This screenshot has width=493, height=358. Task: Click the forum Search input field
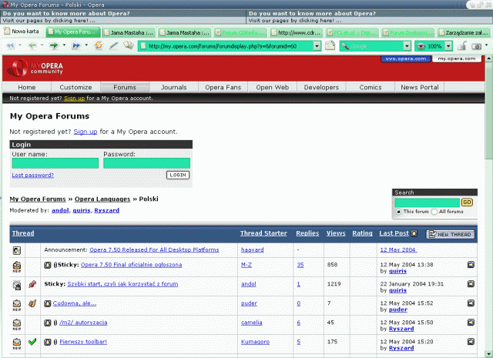(428, 202)
